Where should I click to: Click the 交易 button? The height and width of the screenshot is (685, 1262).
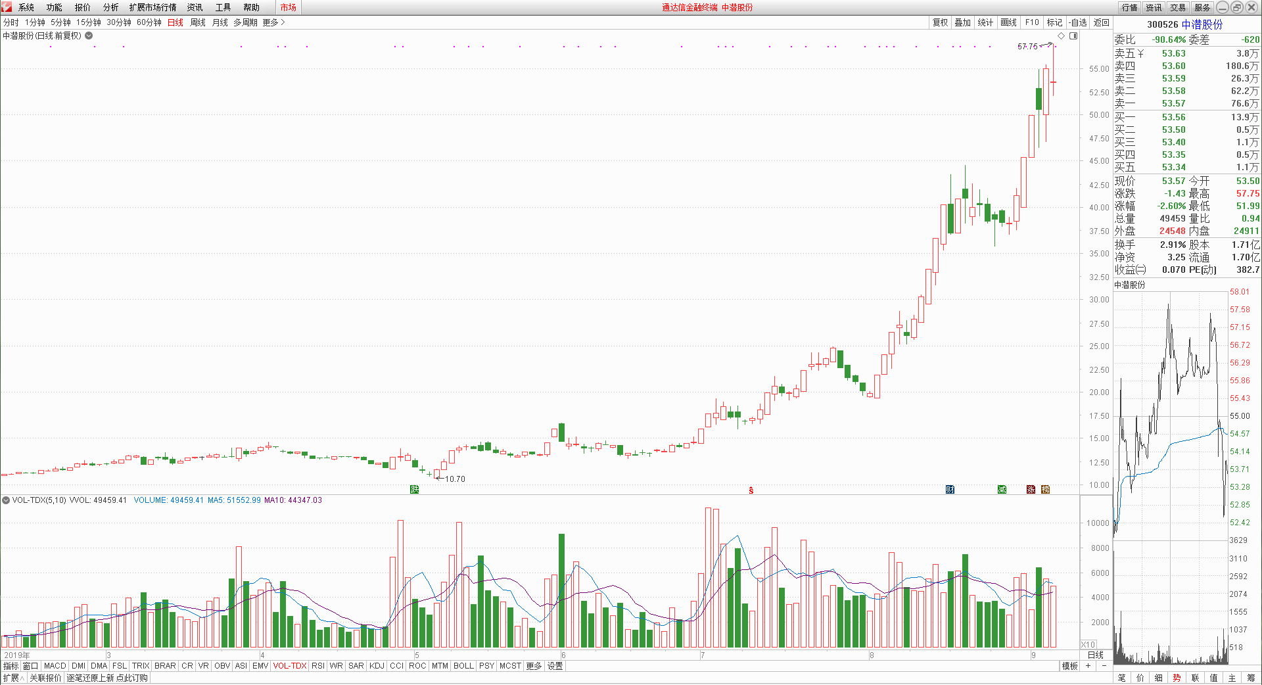tap(1178, 7)
